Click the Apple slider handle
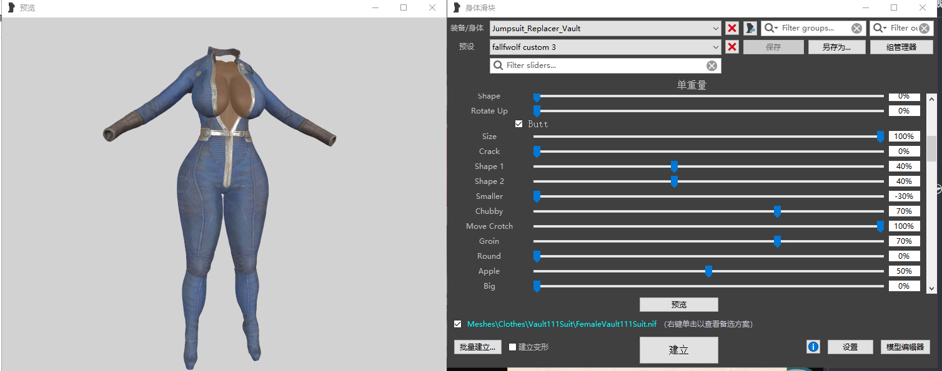Image resolution: width=942 pixels, height=371 pixels. (x=708, y=271)
